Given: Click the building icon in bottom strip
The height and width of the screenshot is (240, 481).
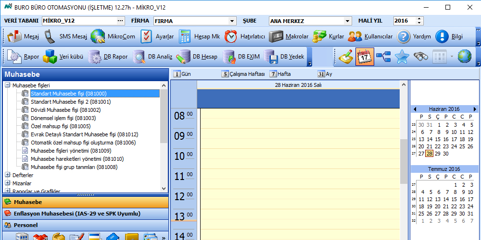Looking at the screenshot, I should click(x=22, y=237).
